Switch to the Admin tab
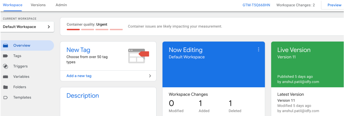The width and height of the screenshot is (344, 116). pos(61,5)
